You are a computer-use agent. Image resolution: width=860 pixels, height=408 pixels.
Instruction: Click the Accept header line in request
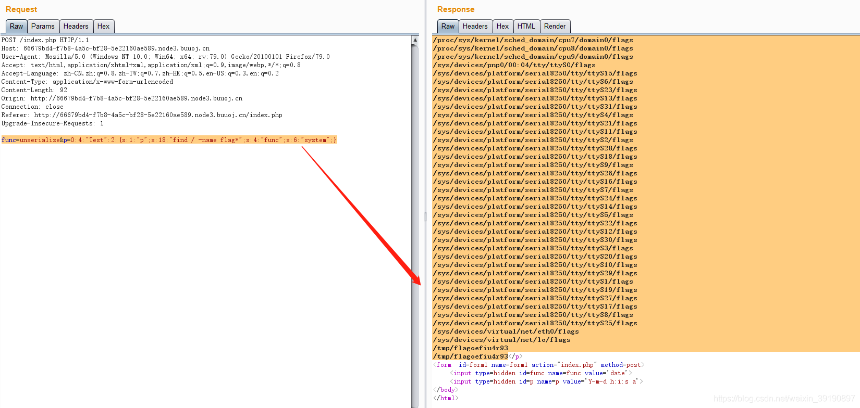click(x=151, y=65)
